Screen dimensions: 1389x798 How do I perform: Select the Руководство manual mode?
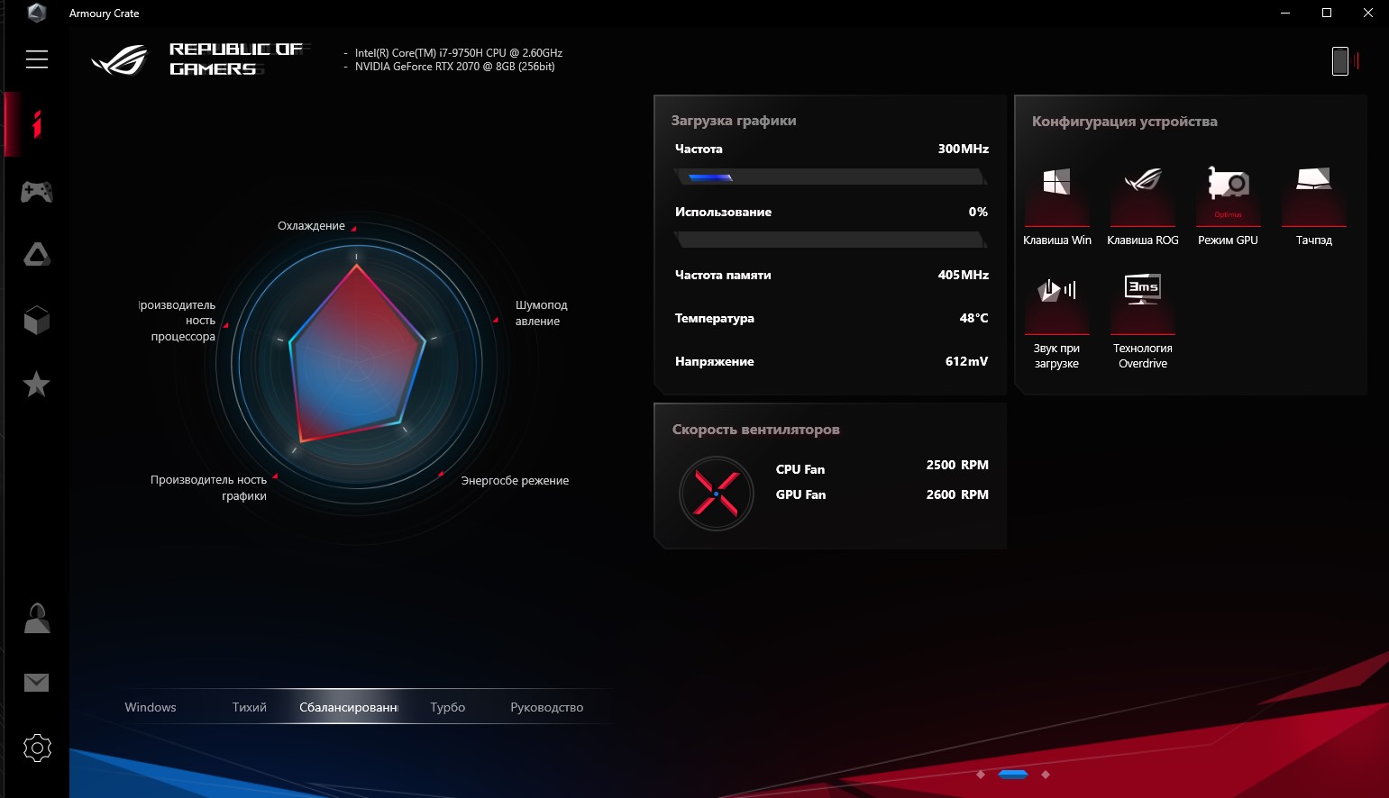pos(546,707)
